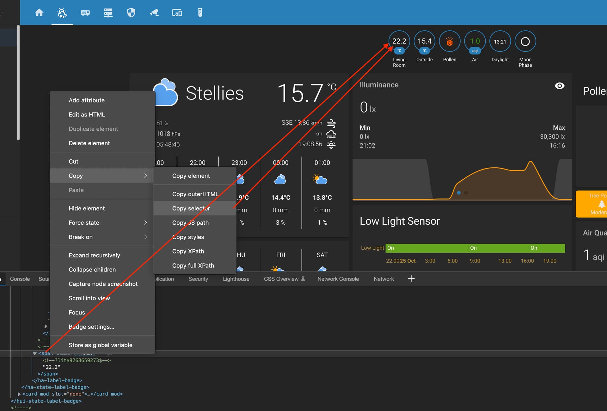This screenshot has width=607, height=411.
Task: Toggle the Illuminance eye visibility icon
Action: [x=559, y=86]
